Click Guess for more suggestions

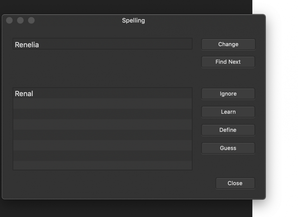228,148
